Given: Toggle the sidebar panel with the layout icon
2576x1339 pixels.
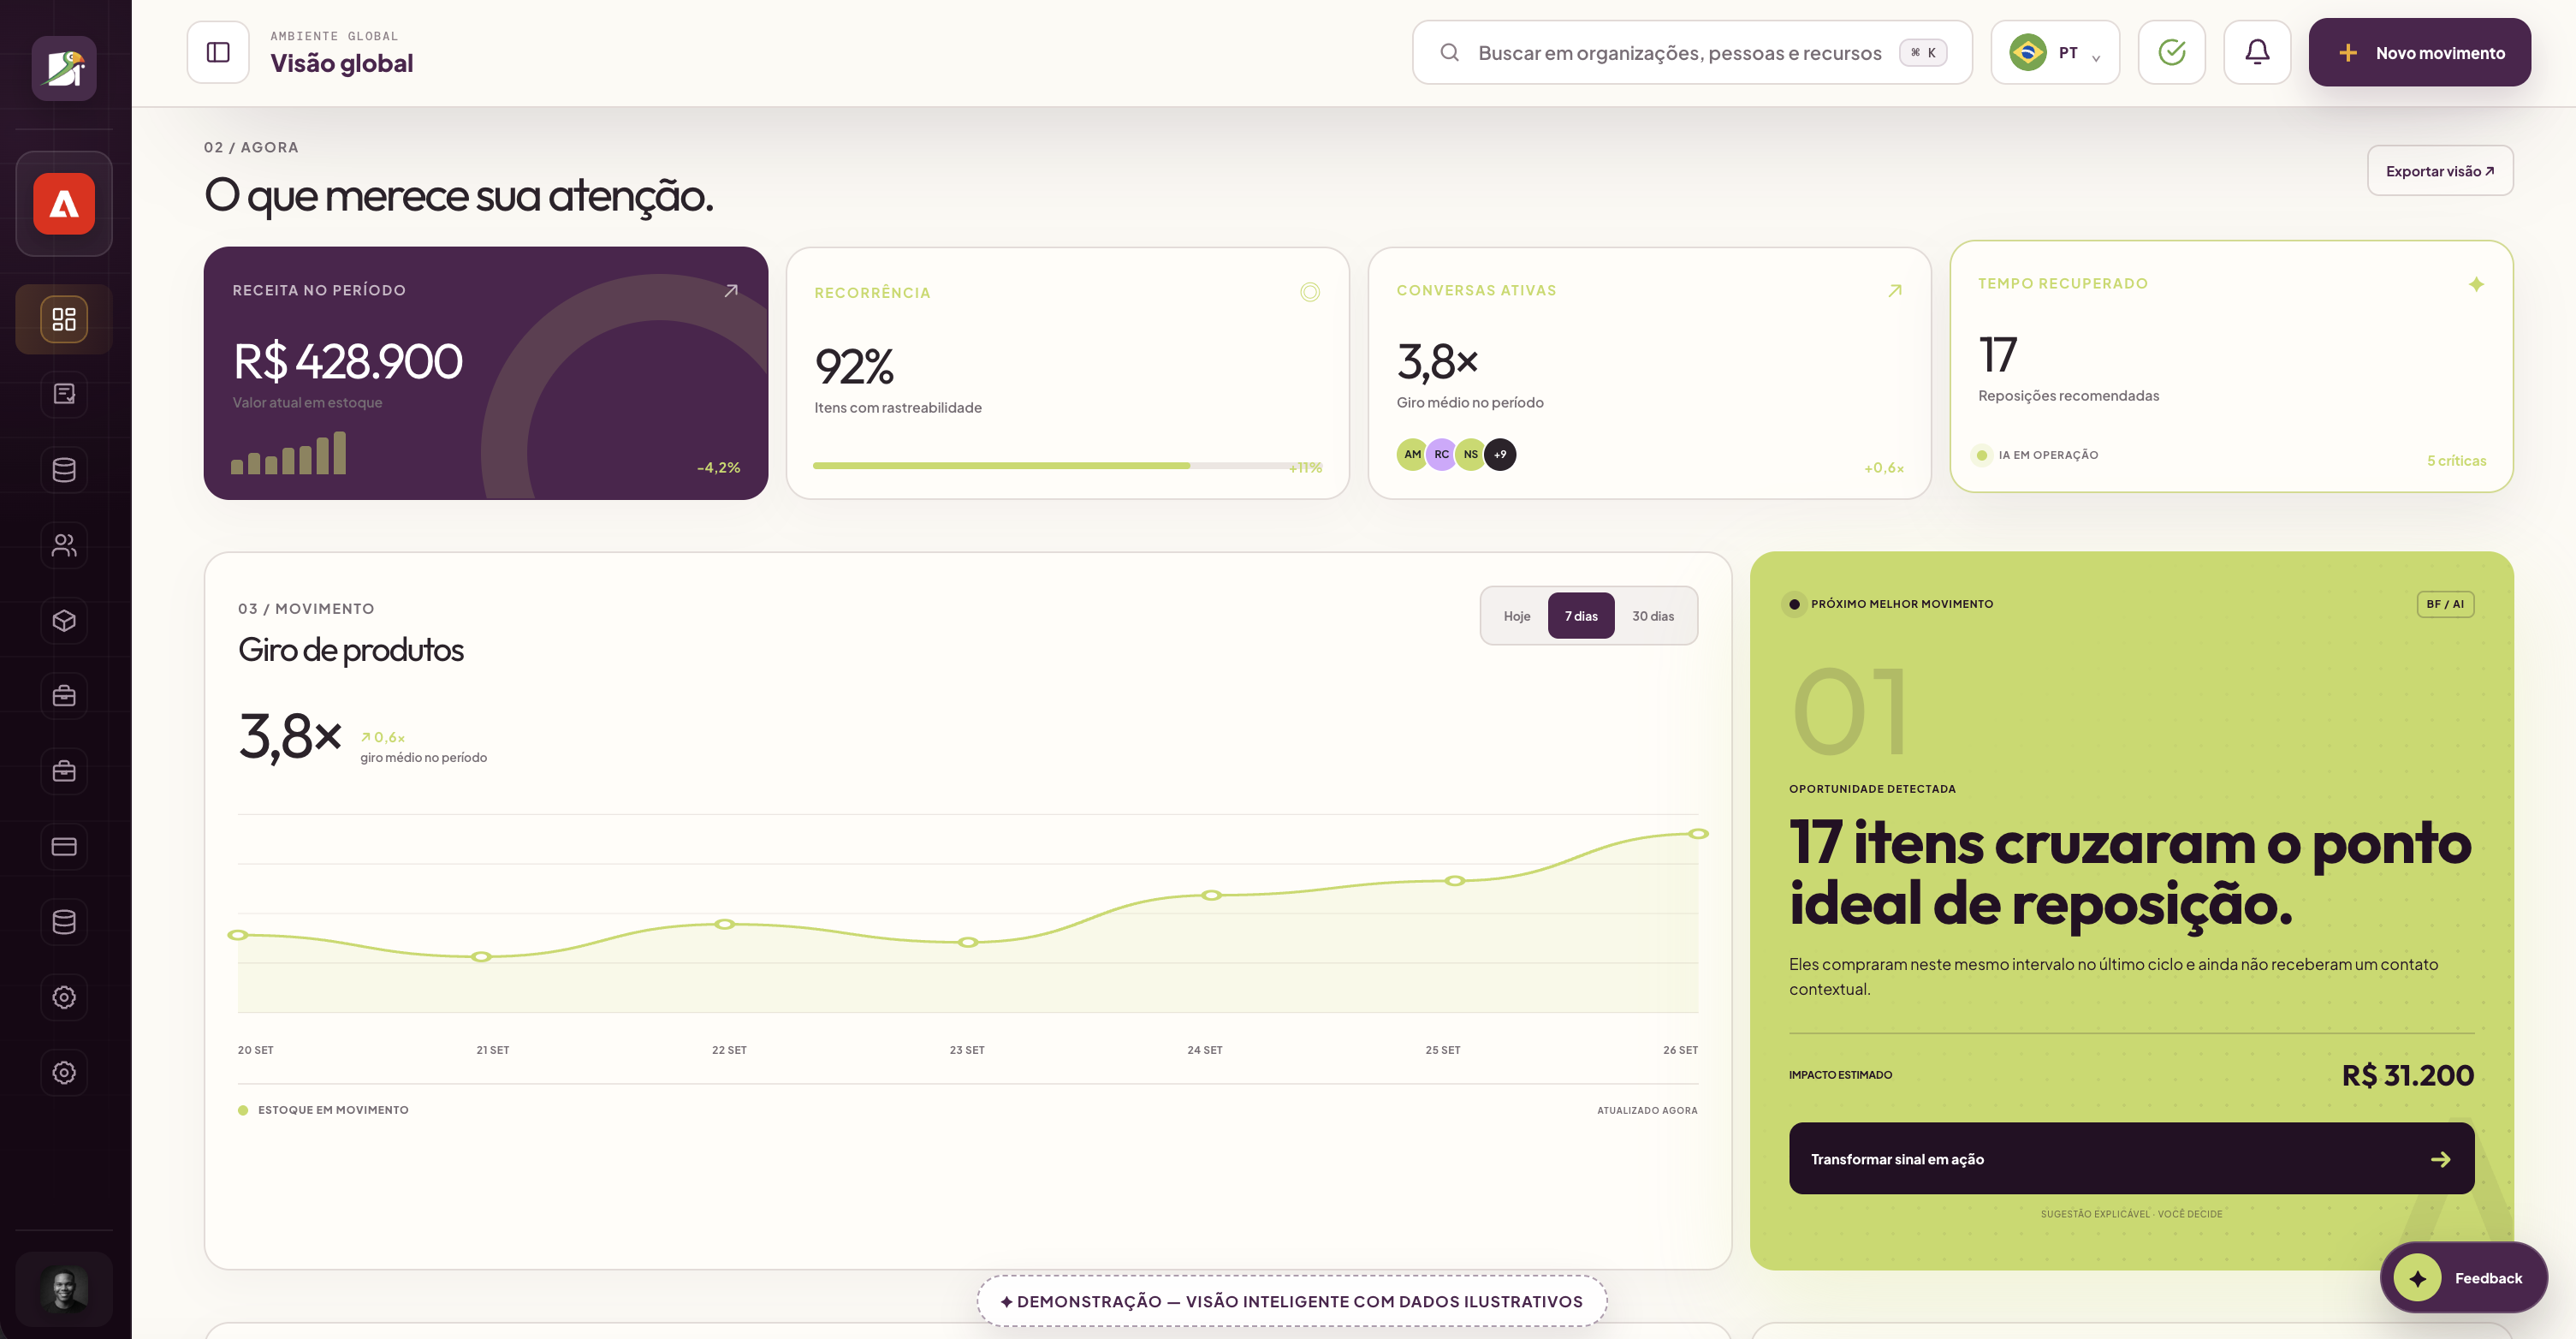Looking at the screenshot, I should point(218,52).
